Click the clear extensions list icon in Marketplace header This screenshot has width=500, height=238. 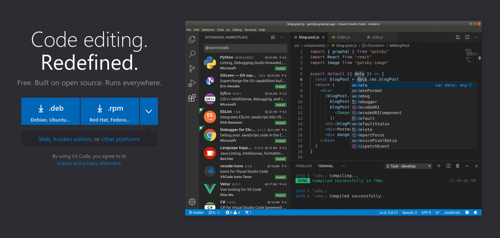[273, 37]
